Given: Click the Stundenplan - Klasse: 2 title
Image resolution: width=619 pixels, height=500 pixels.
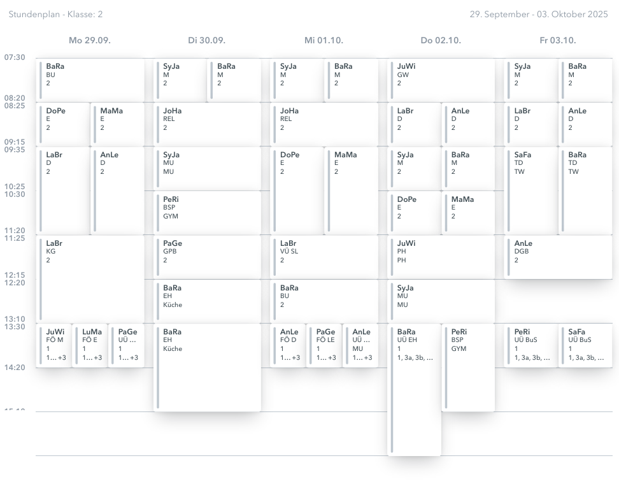Looking at the screenshot, I should click(x=56, y=14).
